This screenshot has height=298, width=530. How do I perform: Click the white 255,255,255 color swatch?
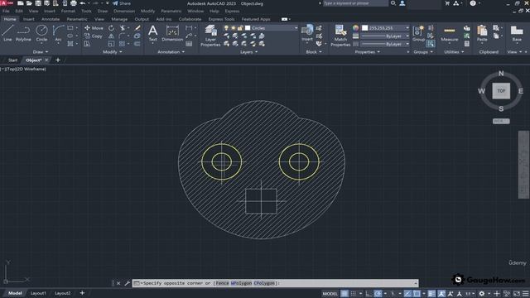pos(364,28)
